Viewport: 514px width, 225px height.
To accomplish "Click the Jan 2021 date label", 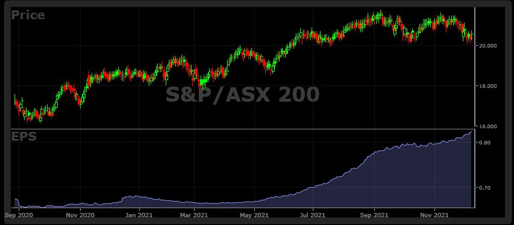I will click(x=139, y=215).
